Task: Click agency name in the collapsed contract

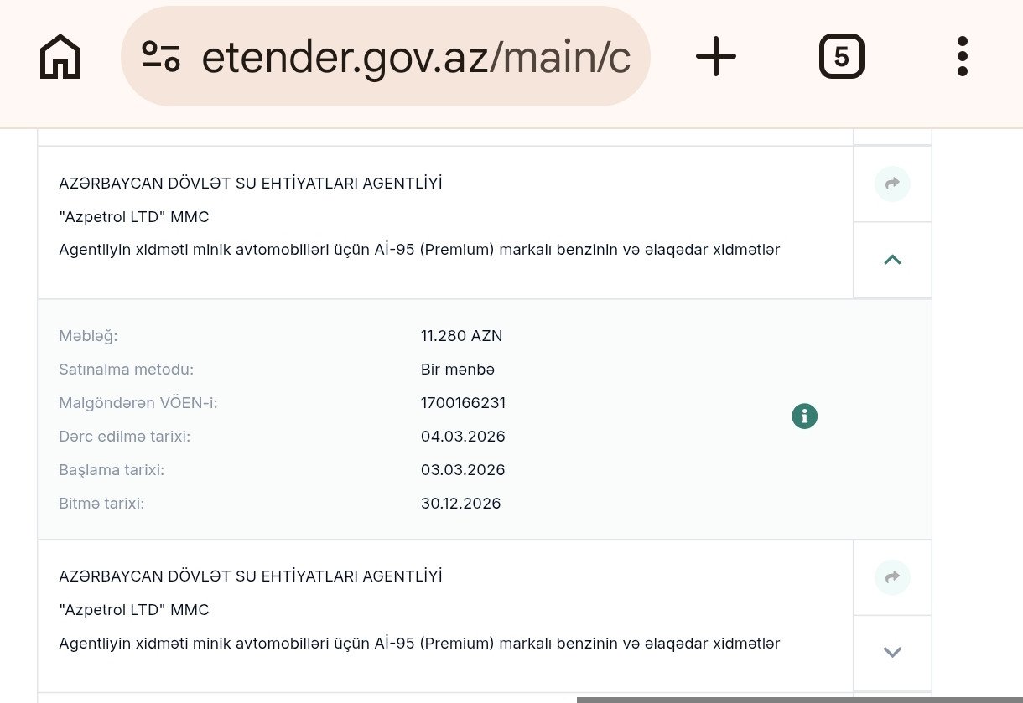Action: (x=250, y=576)
